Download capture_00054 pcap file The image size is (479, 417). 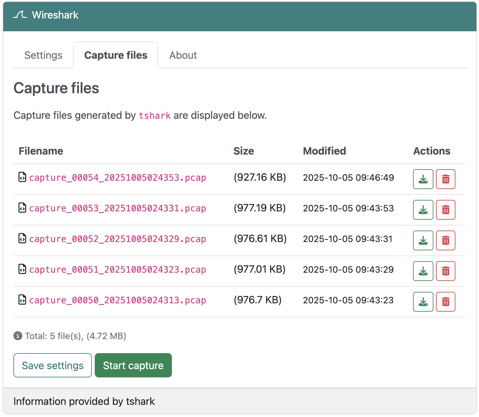click(423, 179)
